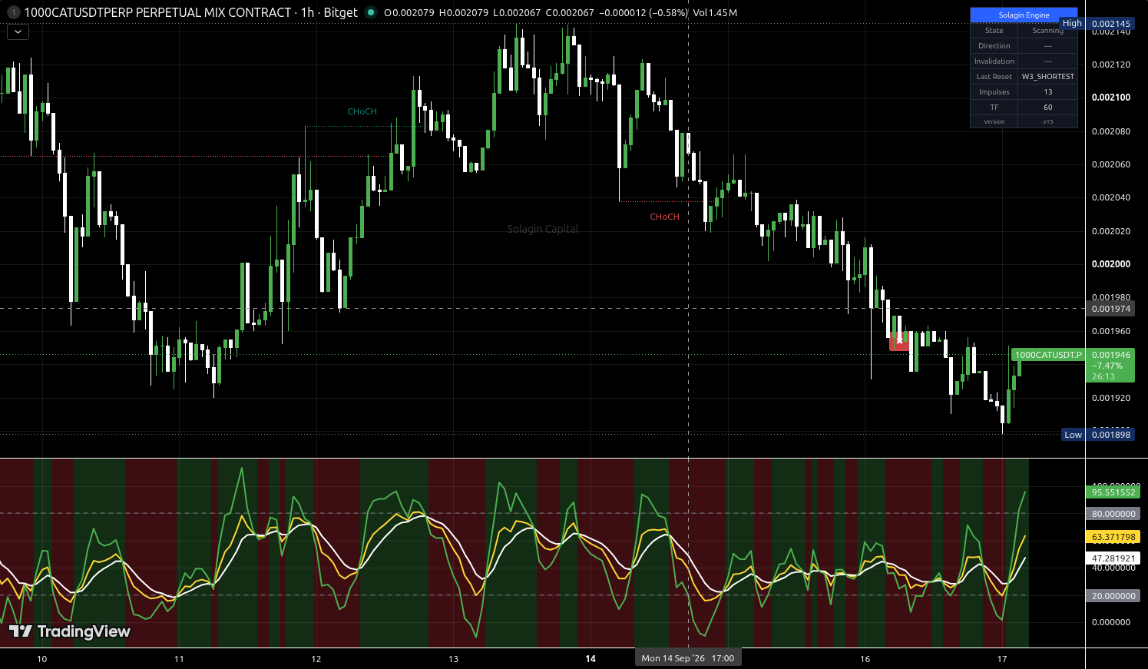Click the 0.001974 dashed line price label
The image size is (1148, 669).
(1110, 309)
